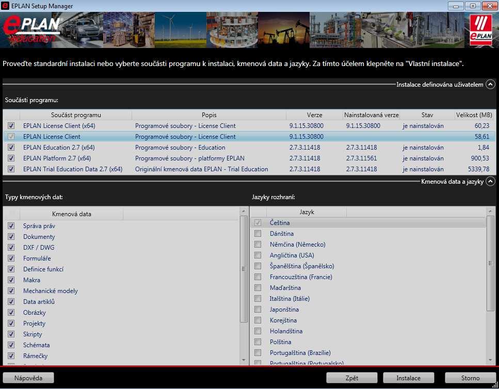The width and height of the screenshot is (499, 389).
Task: Enable Angličtina (USA) language
Action: (x=258, y=255)
